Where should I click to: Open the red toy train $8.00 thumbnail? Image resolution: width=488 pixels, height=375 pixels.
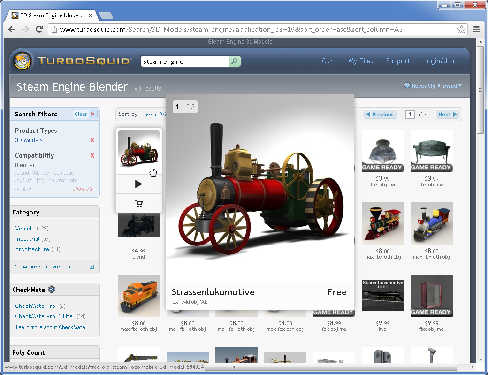[x=382, y=223]
